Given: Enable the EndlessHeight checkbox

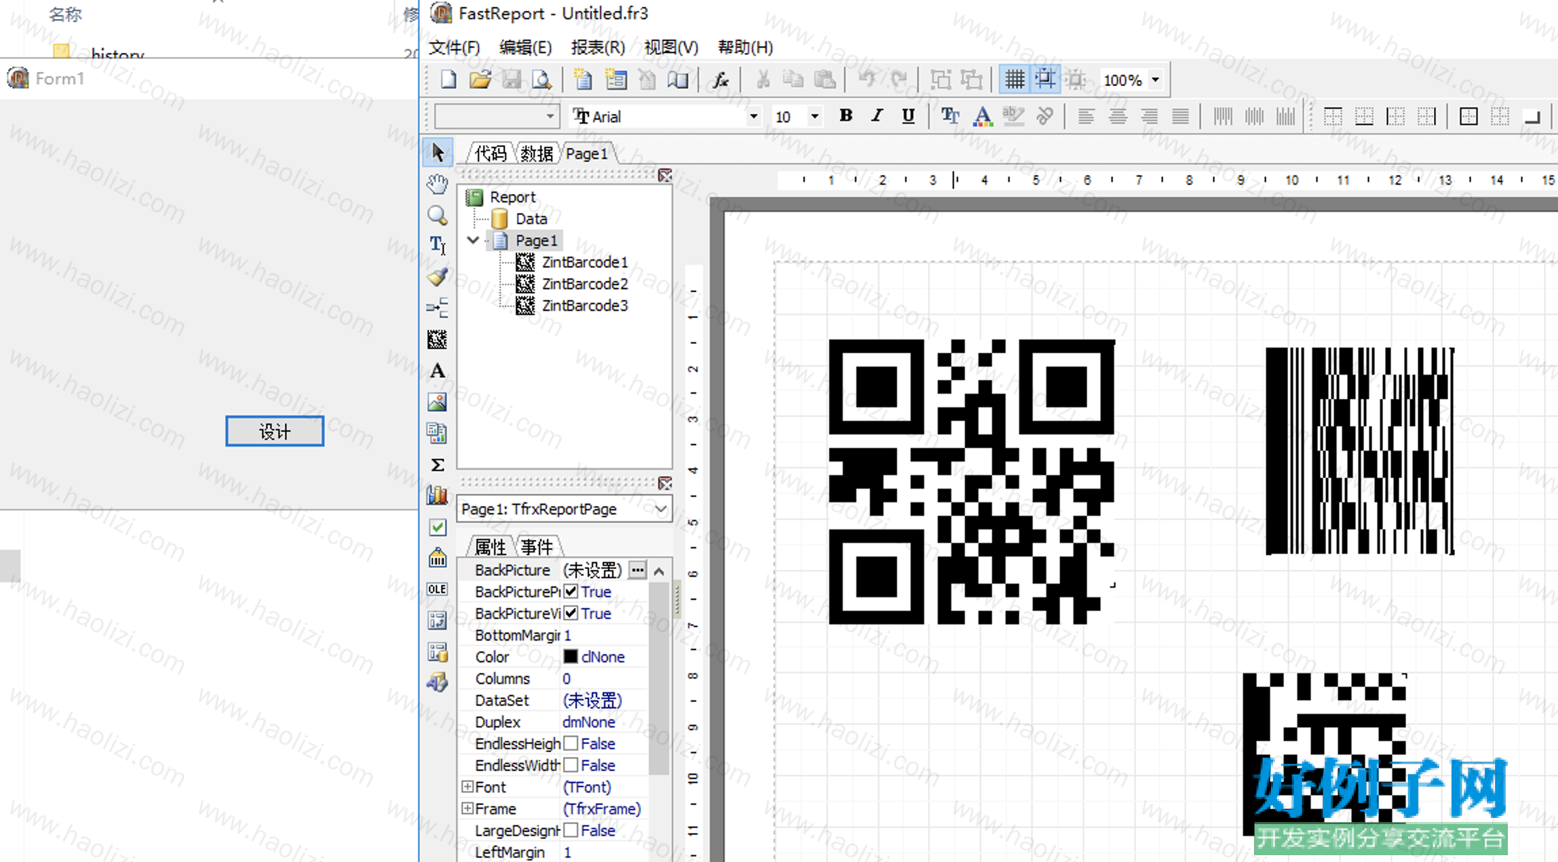Looking at the screenshot, I should [571, 743].
